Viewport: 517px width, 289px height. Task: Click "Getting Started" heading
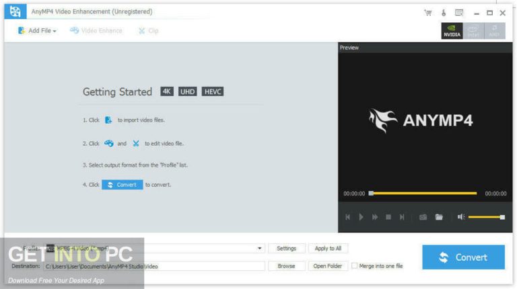coord(117,92)
